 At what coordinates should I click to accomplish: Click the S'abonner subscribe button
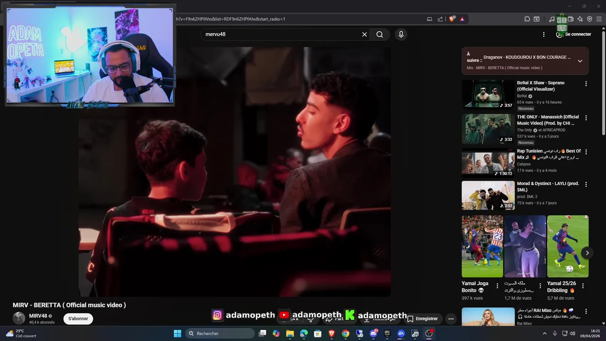(x=78, y=319)
